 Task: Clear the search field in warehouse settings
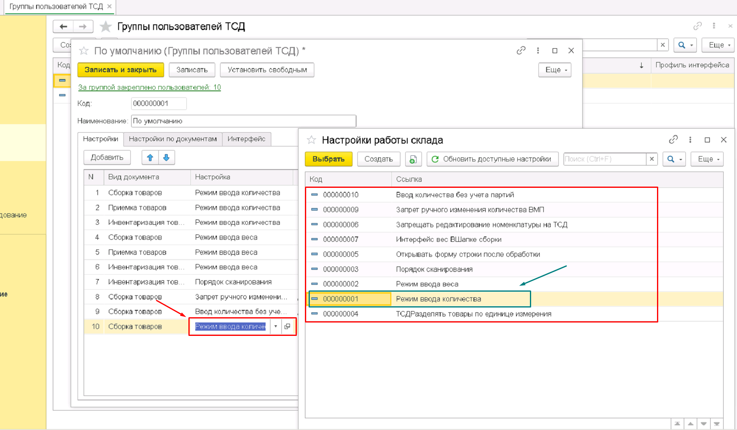coord(652,159)
